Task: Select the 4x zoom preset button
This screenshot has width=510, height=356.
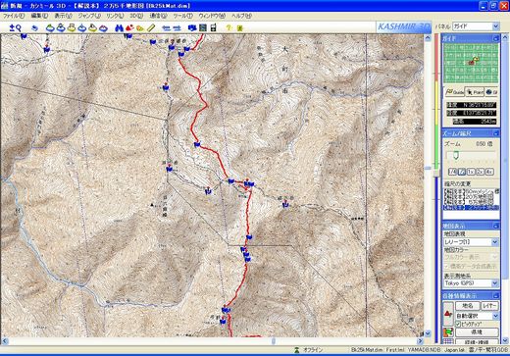Action: click(489, 172)
